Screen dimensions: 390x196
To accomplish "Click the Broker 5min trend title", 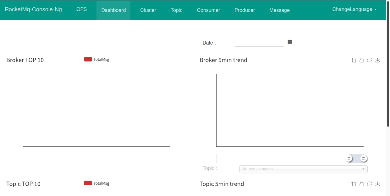I will (223, 60).
